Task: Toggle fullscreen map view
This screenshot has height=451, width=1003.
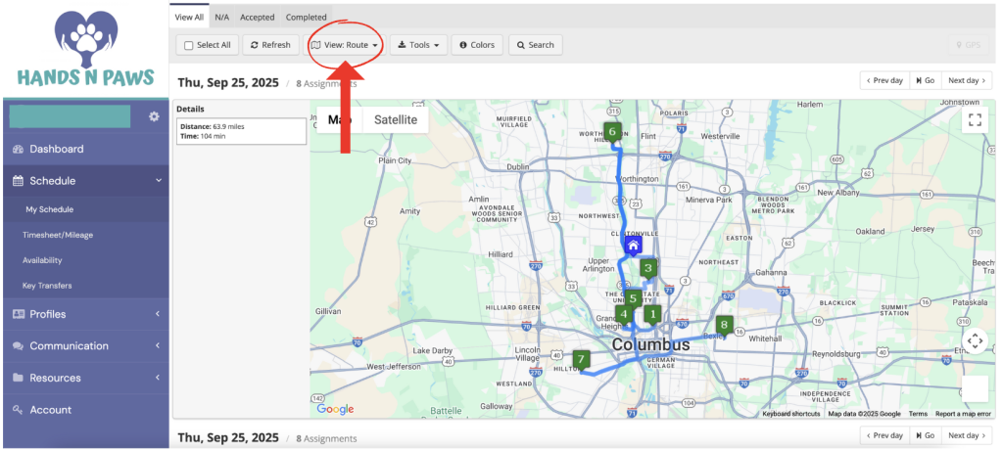Action: point(974,119)
